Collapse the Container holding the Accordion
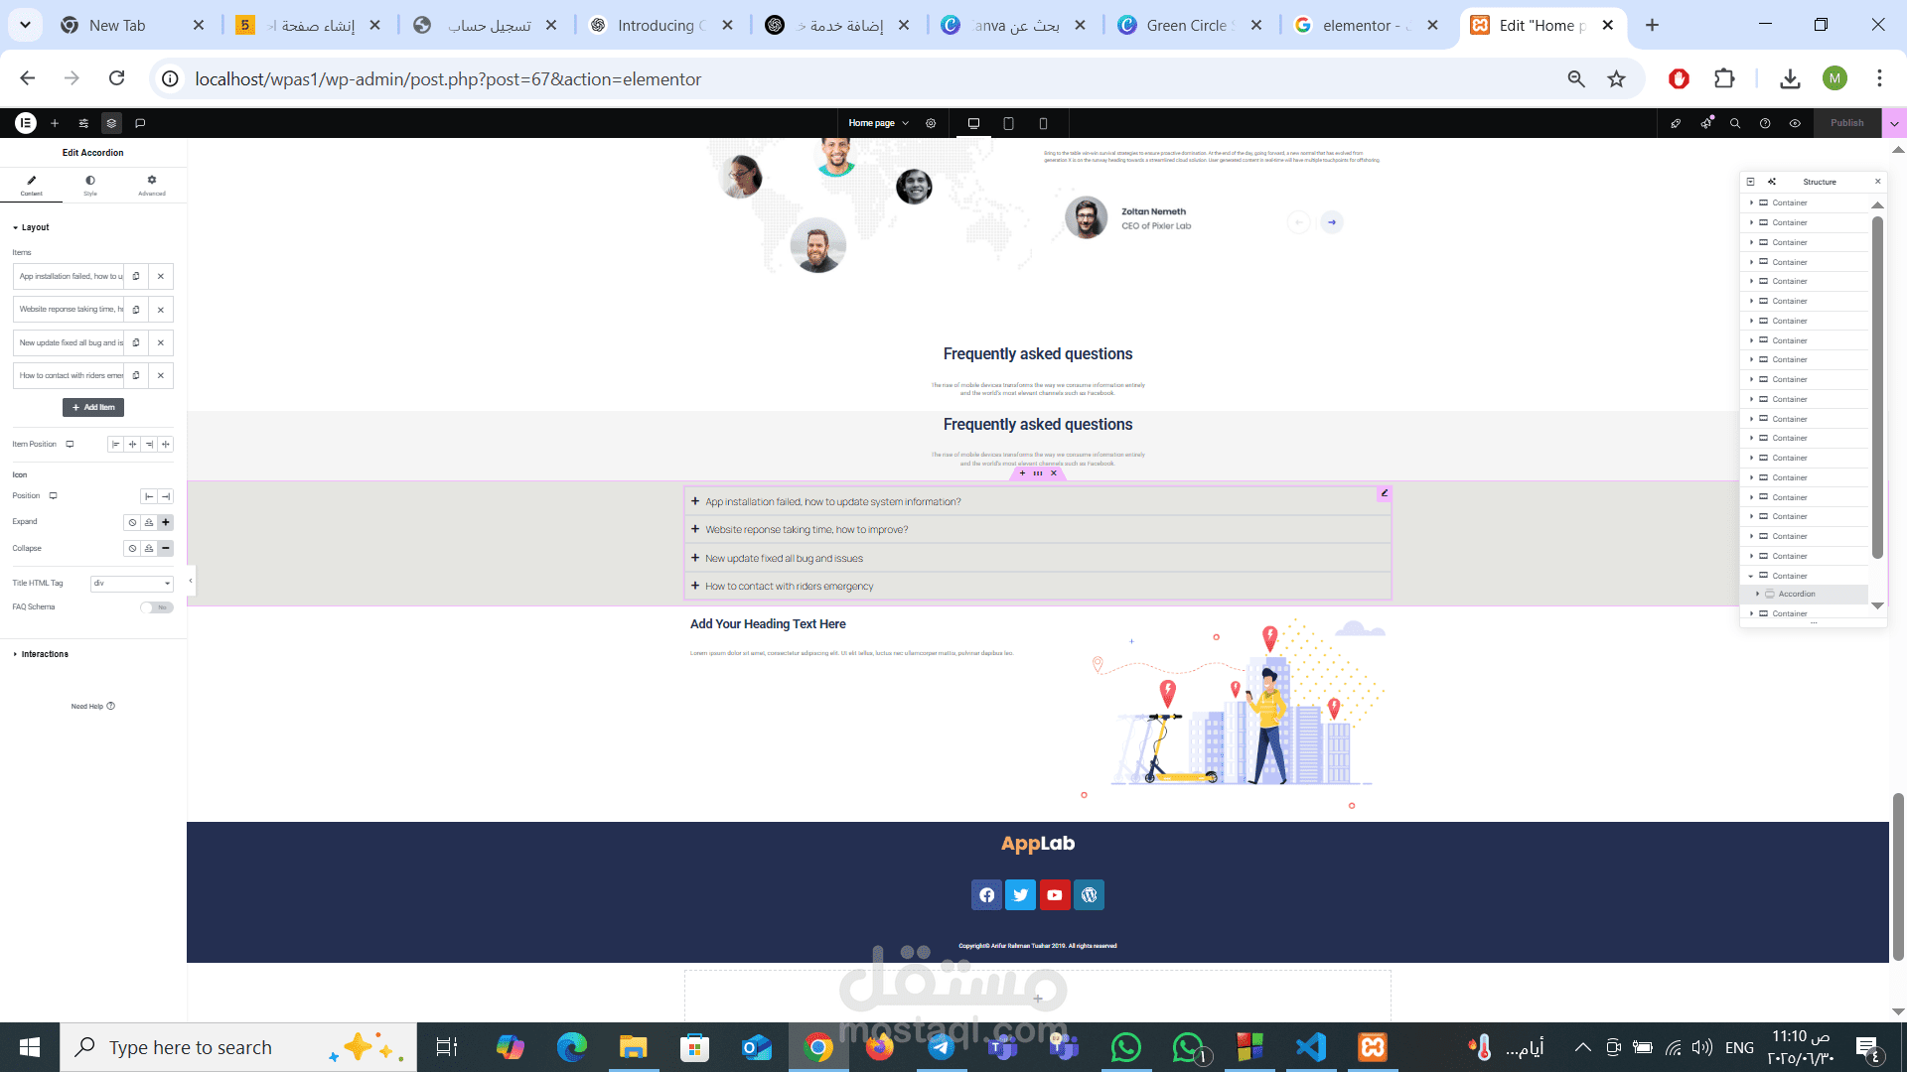The image size is (1907, 1072). click(x=1751, y=576)
